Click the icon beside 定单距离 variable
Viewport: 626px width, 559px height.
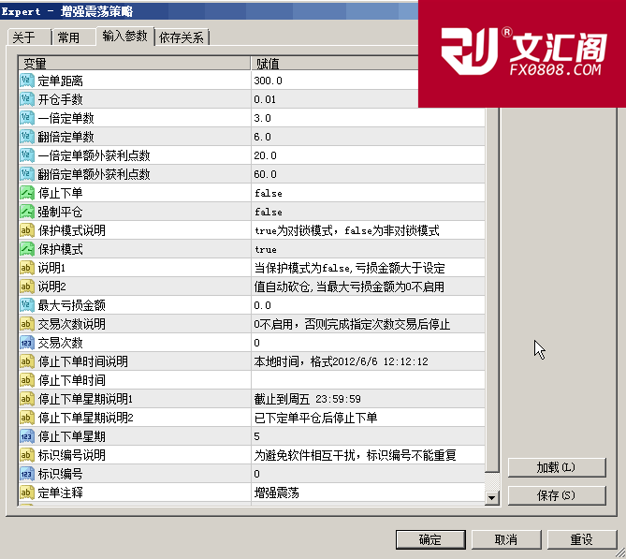pyautogui.click(x=27, y=81)
